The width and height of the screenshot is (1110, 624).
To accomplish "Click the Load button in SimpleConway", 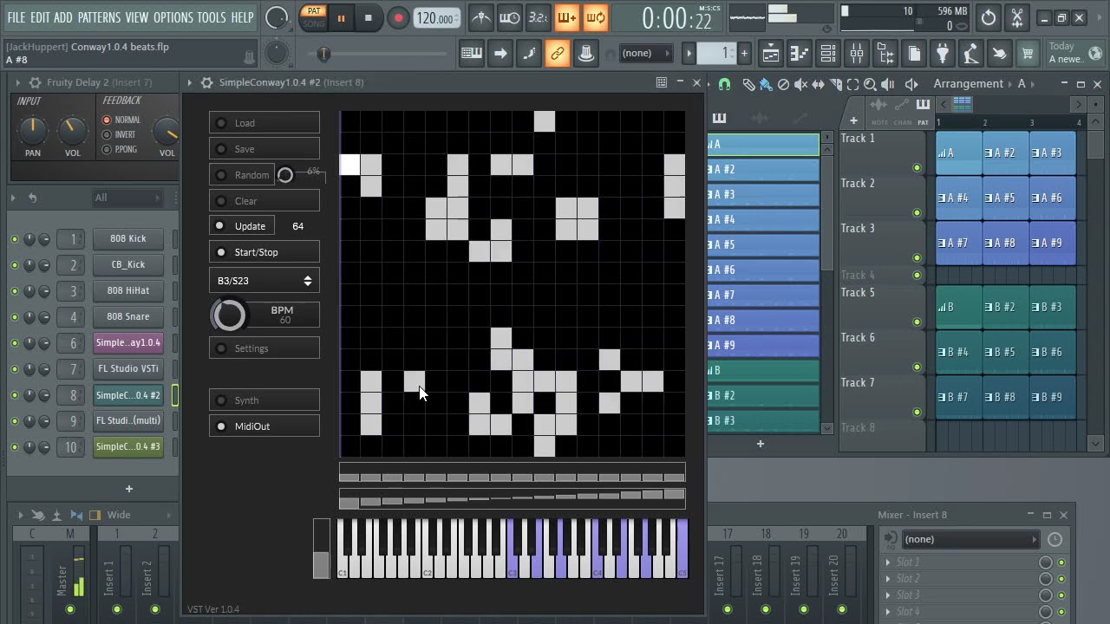I will [264, 123].
